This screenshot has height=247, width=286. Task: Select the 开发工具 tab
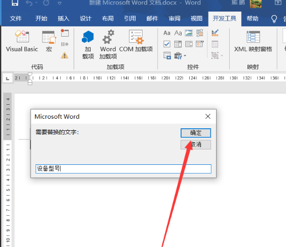(225, 19)
